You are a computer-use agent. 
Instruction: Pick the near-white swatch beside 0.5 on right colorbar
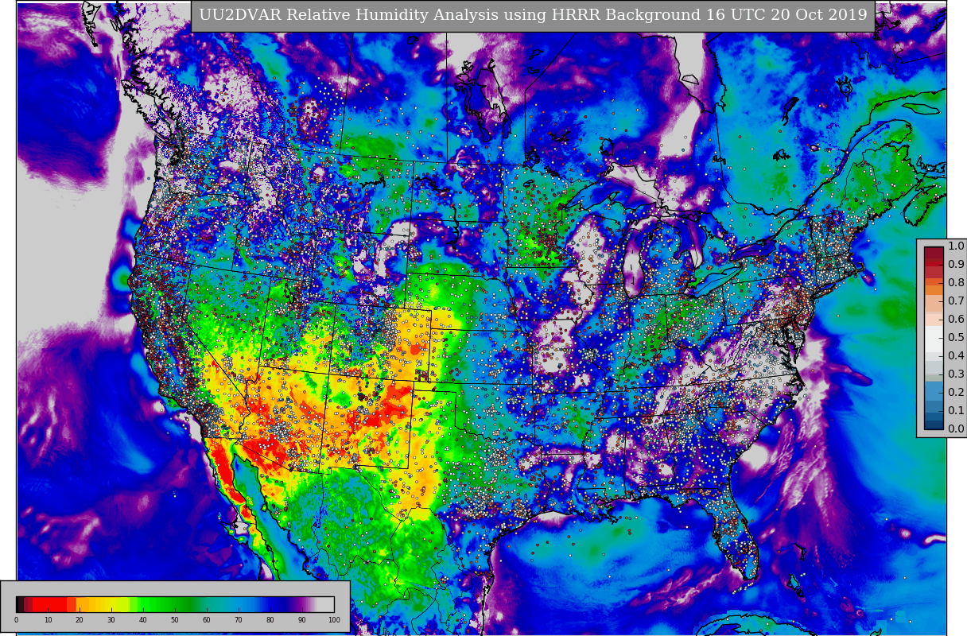(x=934, y=338)
